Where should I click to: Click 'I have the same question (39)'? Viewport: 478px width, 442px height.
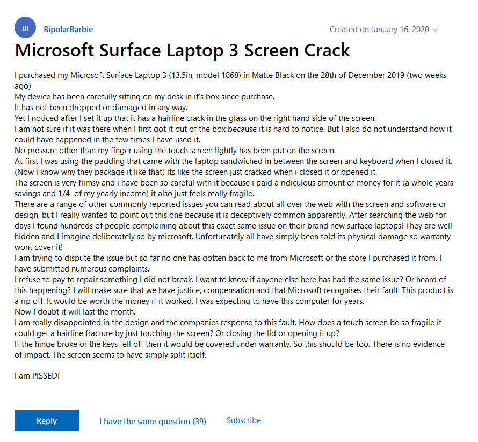(x=153, y=422)
